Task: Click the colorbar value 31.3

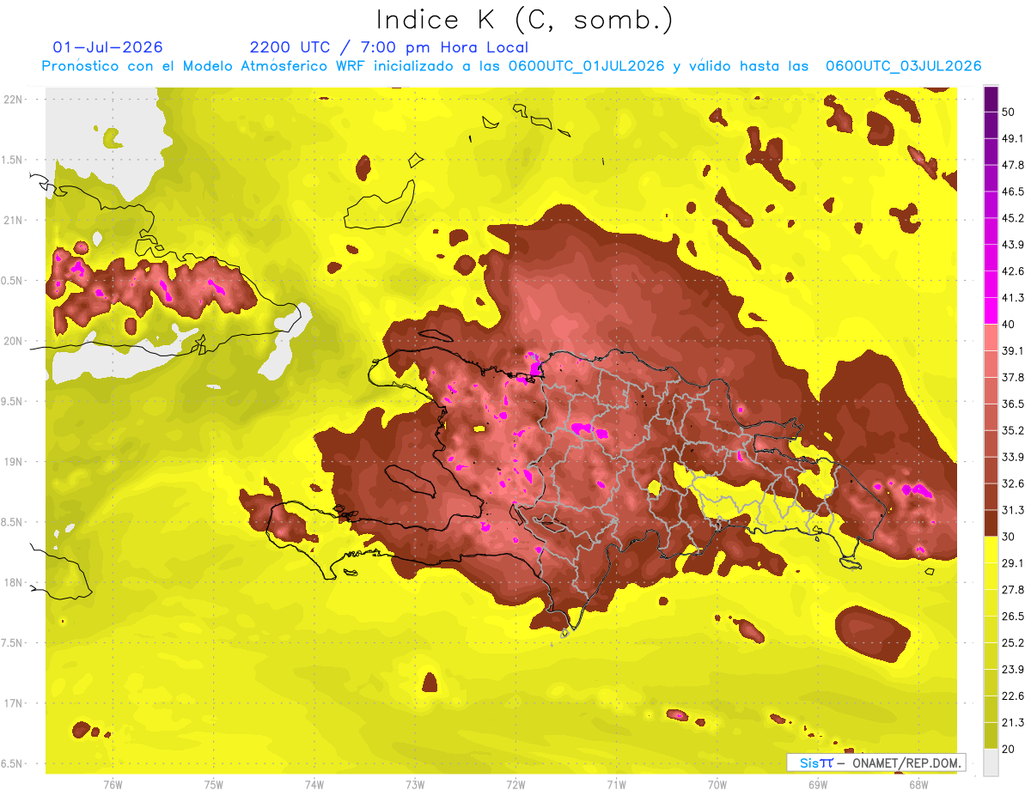Action: [1012, 510]
